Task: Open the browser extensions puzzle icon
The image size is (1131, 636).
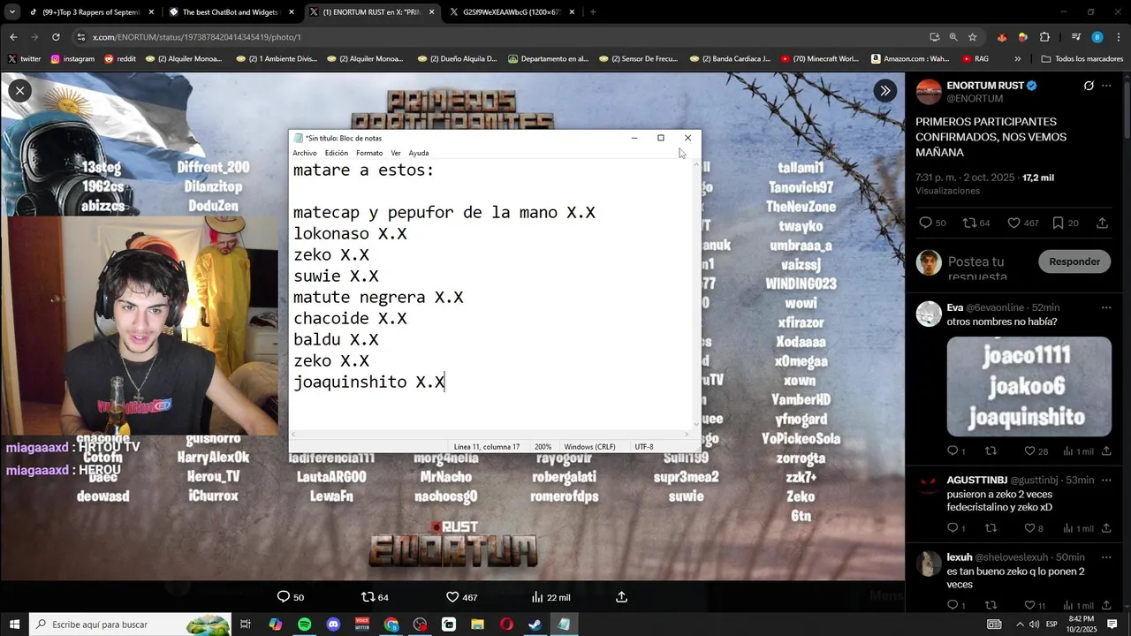Action: coord(1044,37)
